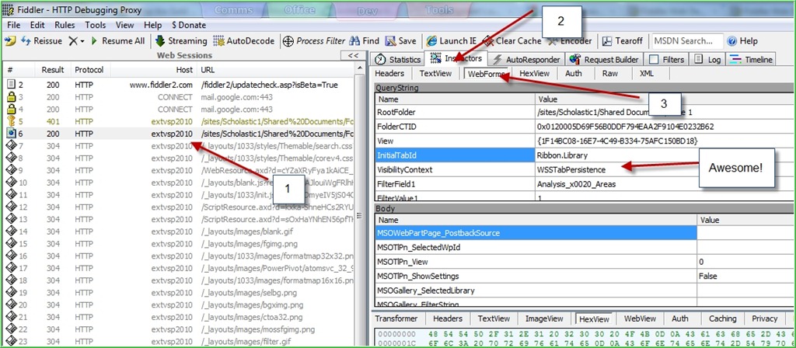Select MSOWebPartPage_PostbackSource body row
The width and height of the screenshot is (796, 348).
[x=584, y=233]
